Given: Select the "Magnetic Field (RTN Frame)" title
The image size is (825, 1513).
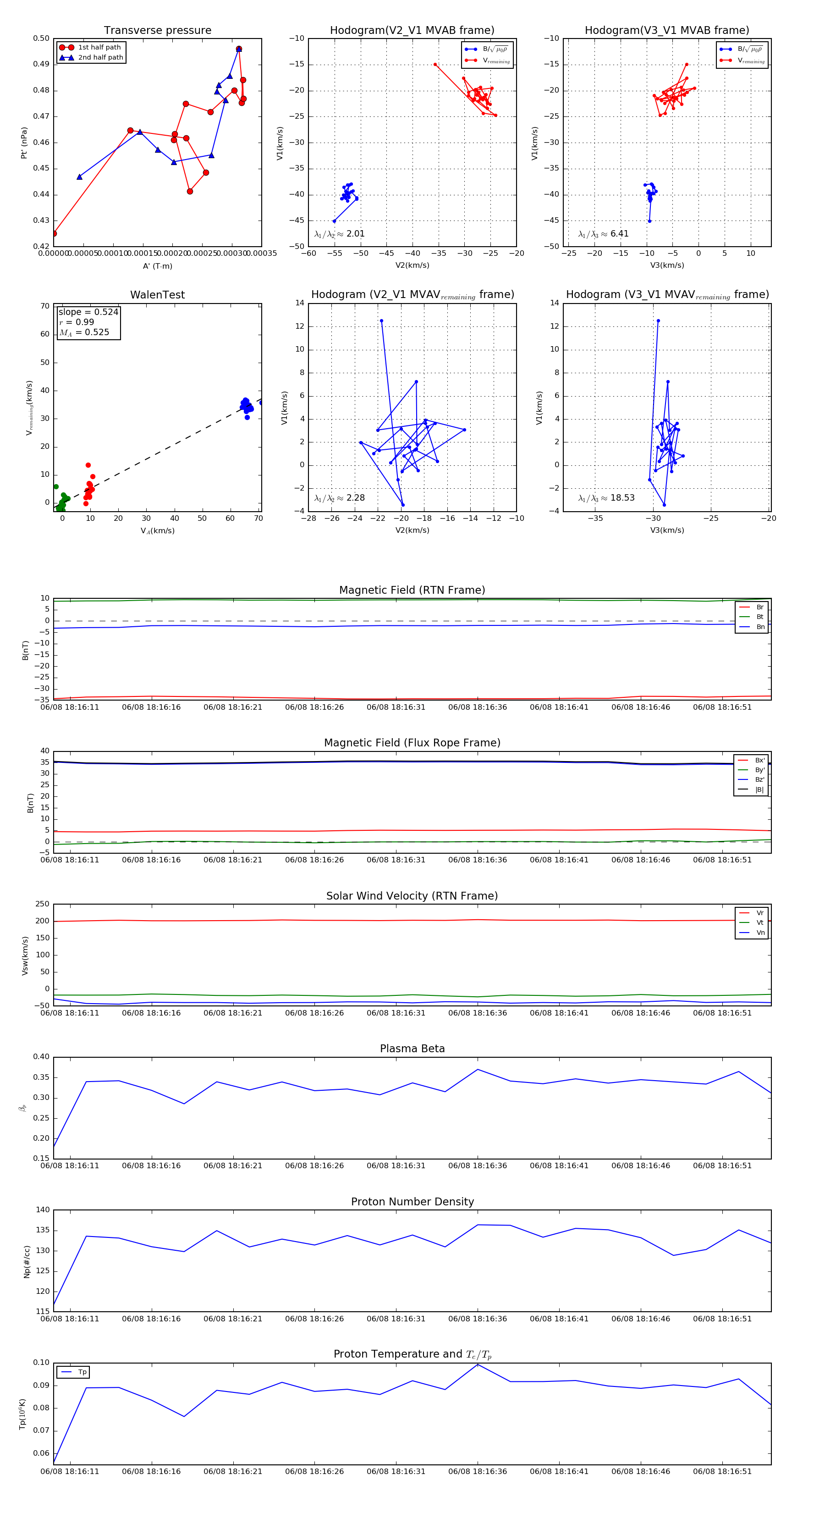Looking at the screenshot, I should pos(412,590).
